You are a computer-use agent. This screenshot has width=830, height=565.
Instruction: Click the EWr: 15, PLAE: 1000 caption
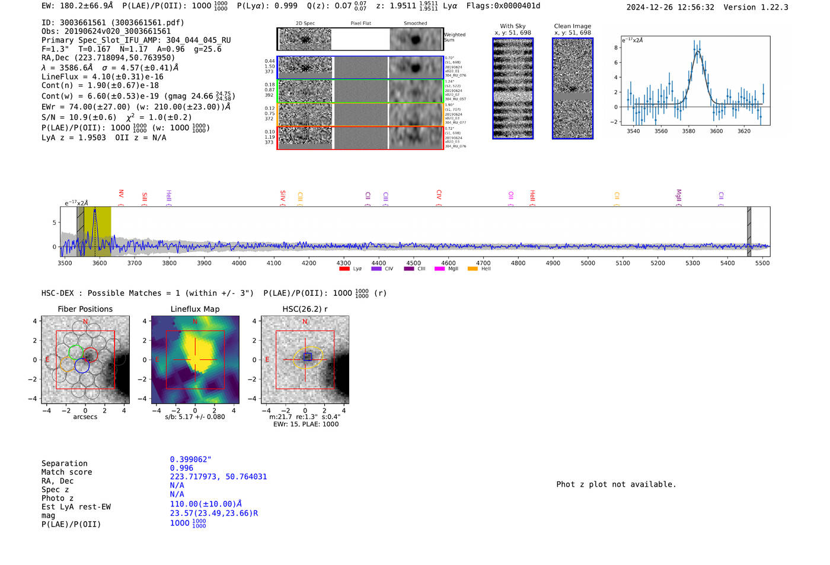[306, 424]
